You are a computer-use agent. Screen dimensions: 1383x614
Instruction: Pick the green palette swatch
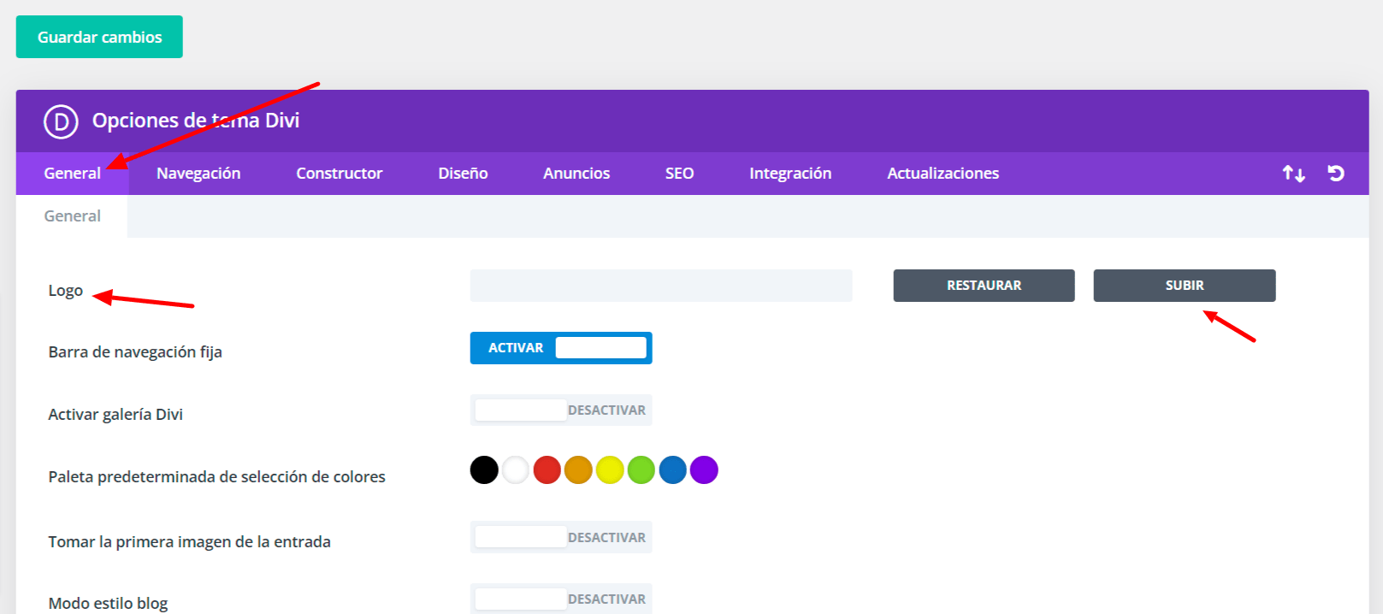tap(641, 470)
